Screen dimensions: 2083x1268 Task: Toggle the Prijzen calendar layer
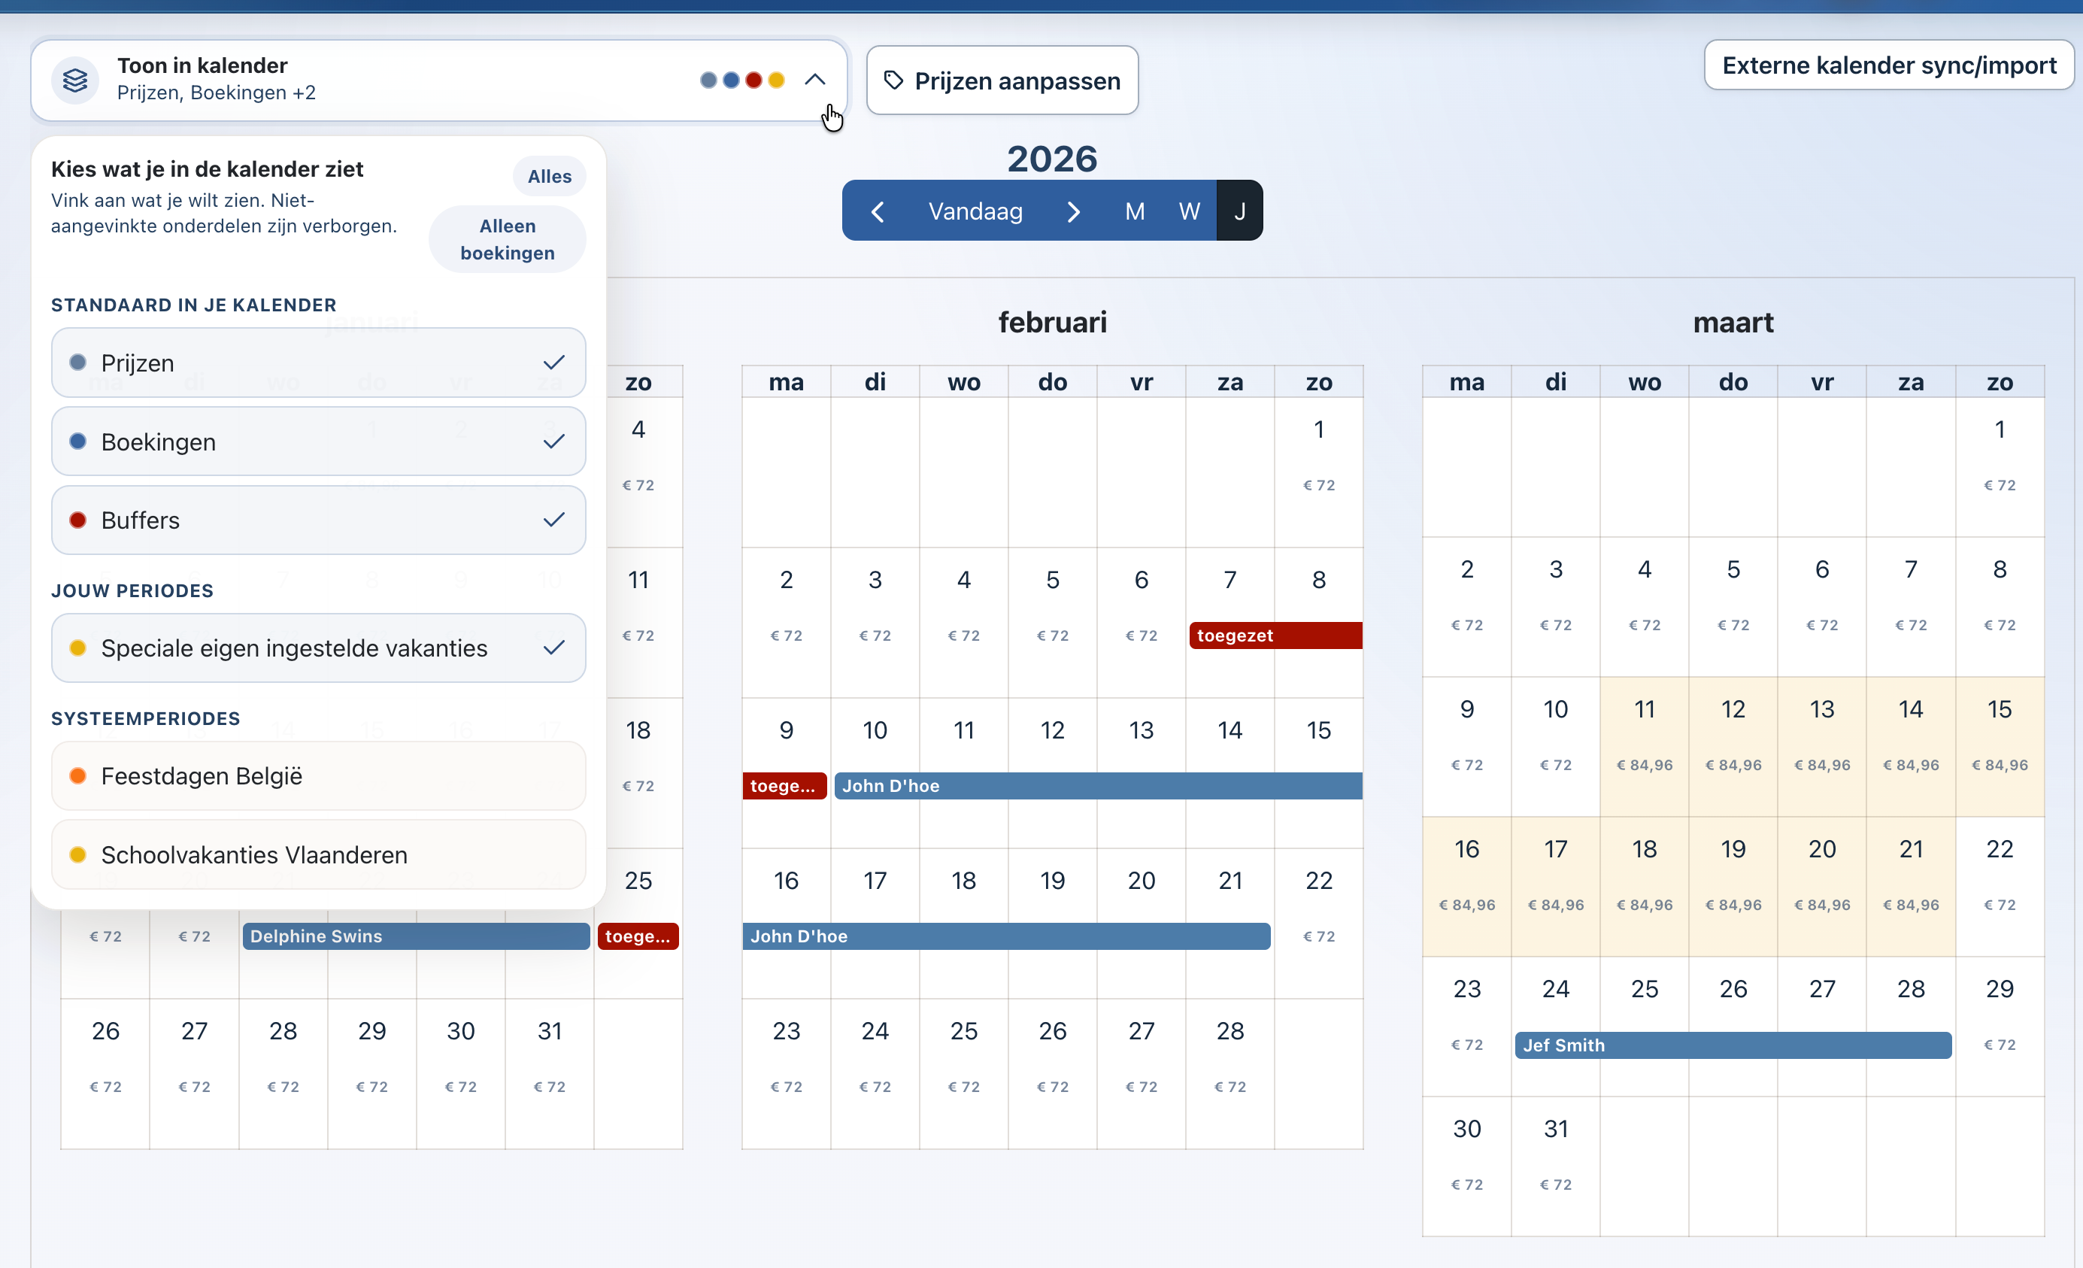(x=319, y=363)
